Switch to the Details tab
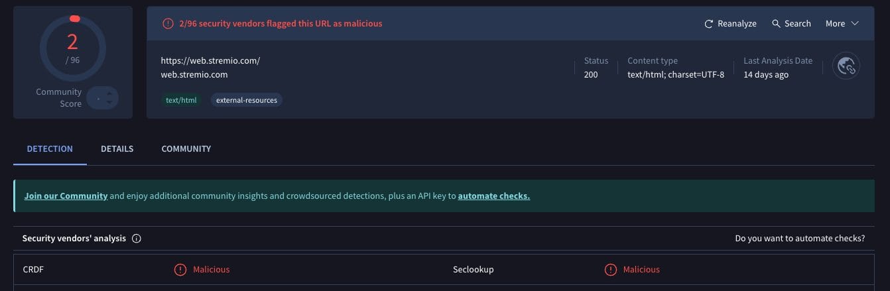The width and height of the screenshot is (890, 291). pyautogui.click(x=117, y=148)
